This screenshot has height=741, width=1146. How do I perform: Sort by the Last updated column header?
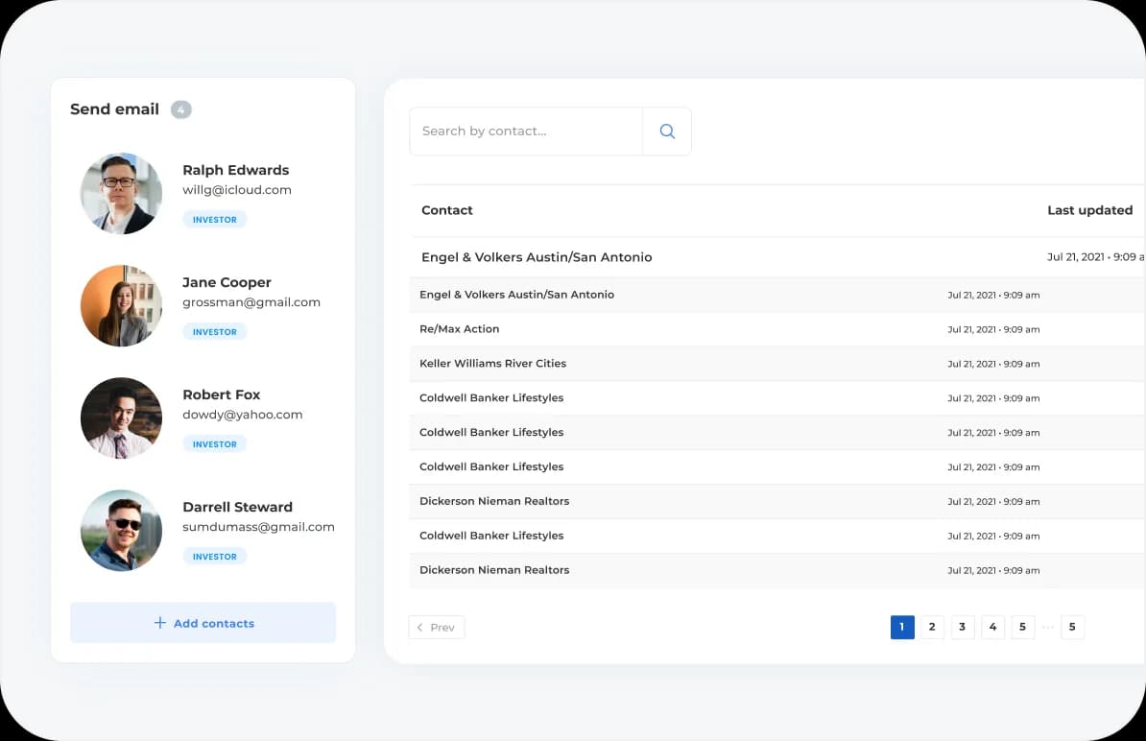(1089, 210)
